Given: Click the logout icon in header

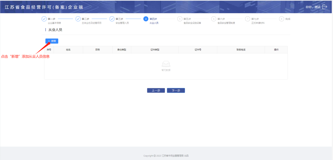Looking at the screenshot, I should [325, 7].
